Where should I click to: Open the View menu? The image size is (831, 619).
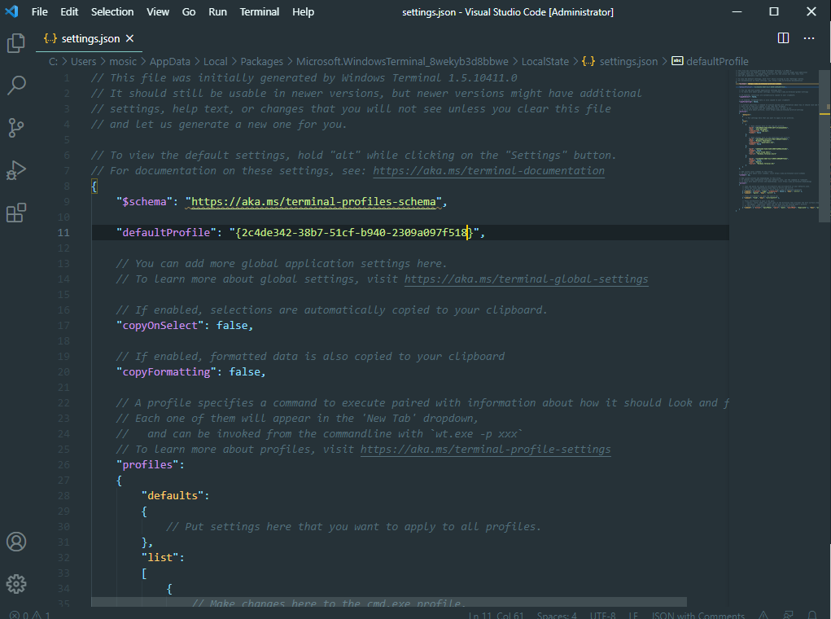pos(158,11)
